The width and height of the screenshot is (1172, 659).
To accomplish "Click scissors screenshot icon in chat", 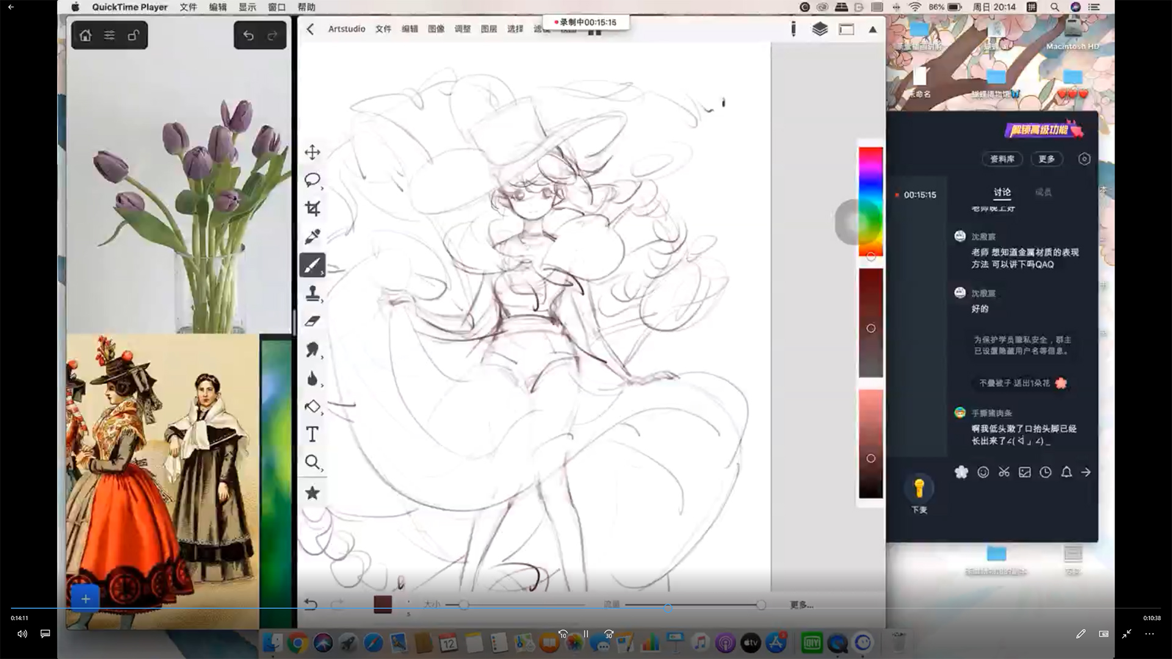I will coord(1004,472).
